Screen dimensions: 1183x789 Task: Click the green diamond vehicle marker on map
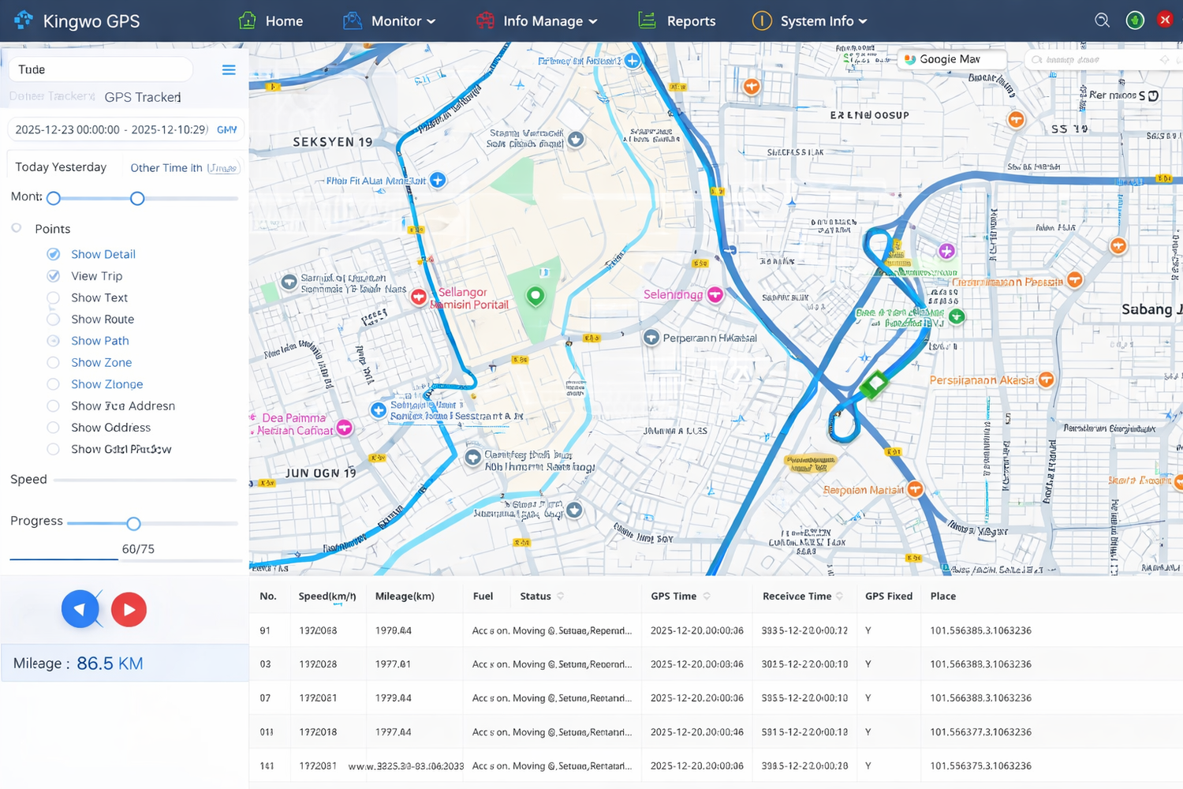874,385
